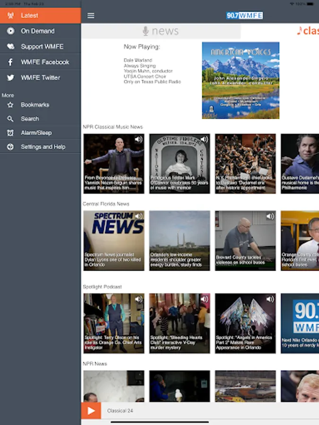The width and height of the screenshot is (319, 425).
Task: Click the Bookmarks star icon
Action: point(10,105)
